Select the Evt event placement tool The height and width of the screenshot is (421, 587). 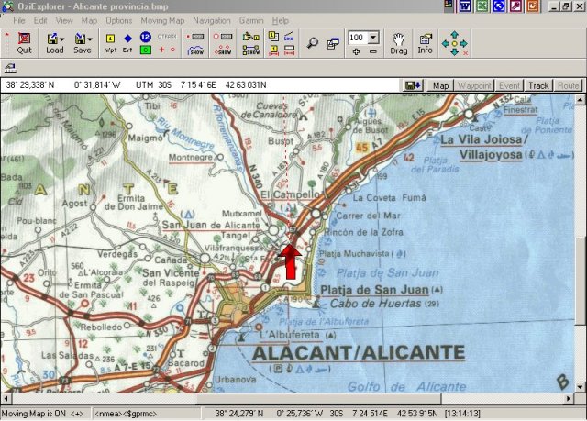point(127,43)
